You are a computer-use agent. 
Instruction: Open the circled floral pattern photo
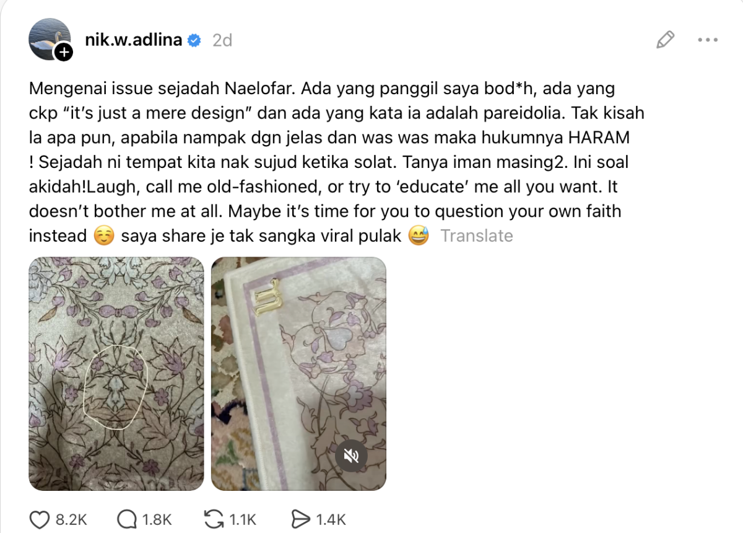(116, 374)
